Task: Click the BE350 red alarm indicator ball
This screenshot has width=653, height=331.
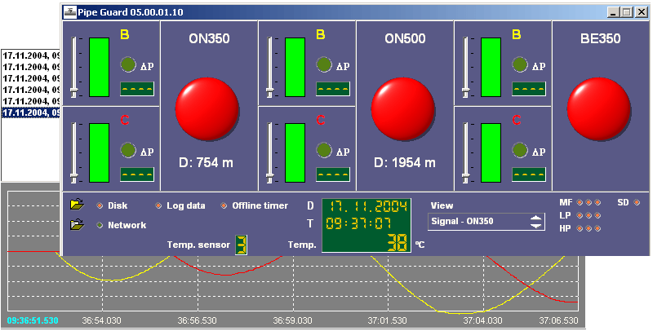Action: tap(599, 108)
